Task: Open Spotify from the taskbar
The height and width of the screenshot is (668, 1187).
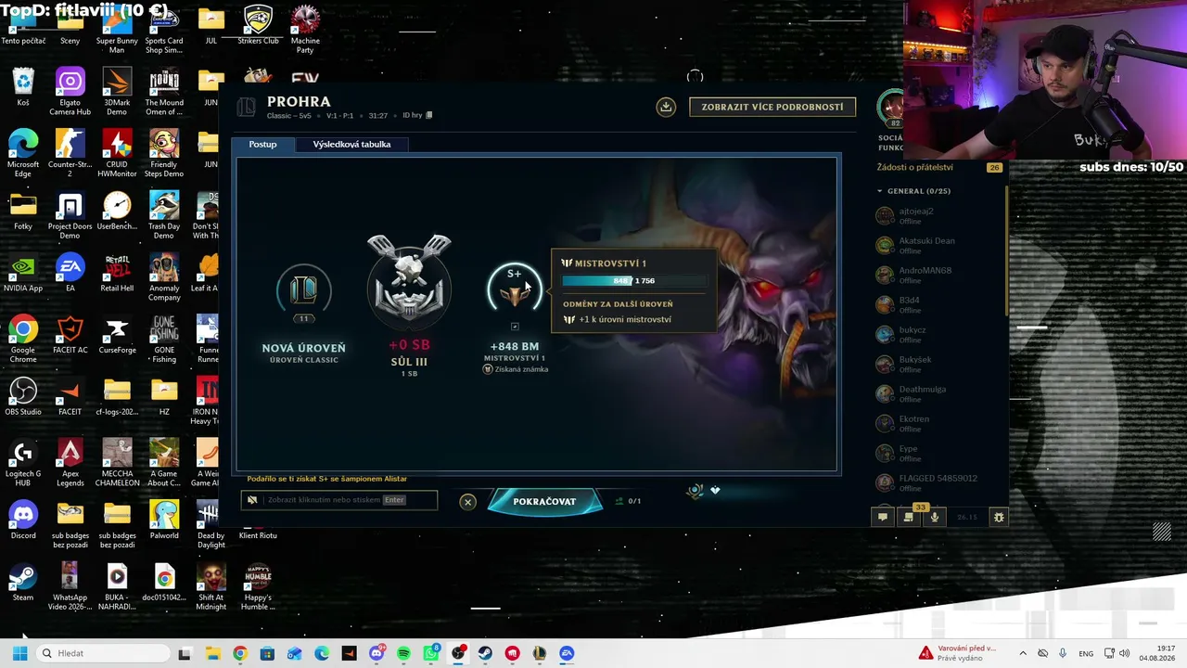Action: click(403, 653)
